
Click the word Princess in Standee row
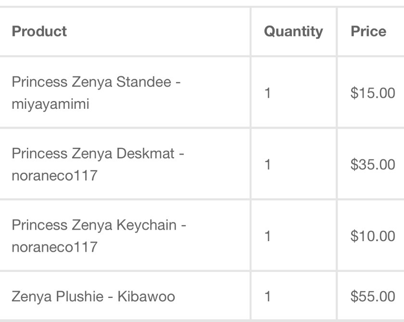[x=39, y=82]
